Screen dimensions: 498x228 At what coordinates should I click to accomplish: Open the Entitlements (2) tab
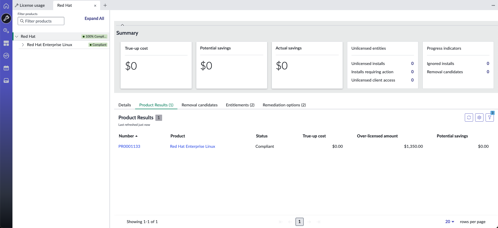(x=240, y=105)
